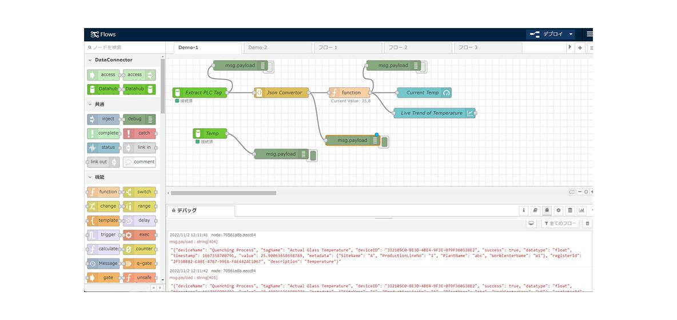
Task: Collapse the 機能 palette category
Action: (90, 177)
